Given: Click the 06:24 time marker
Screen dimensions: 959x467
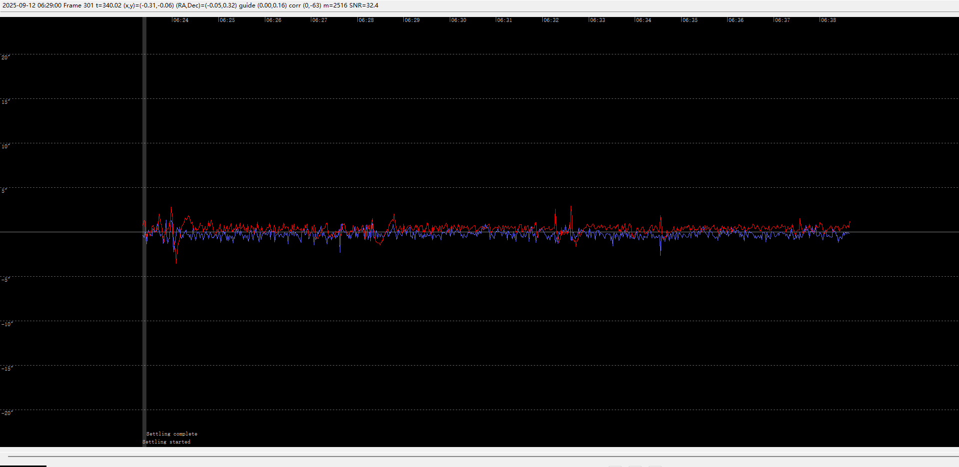Looking at the screenshot, I should 180,20.
